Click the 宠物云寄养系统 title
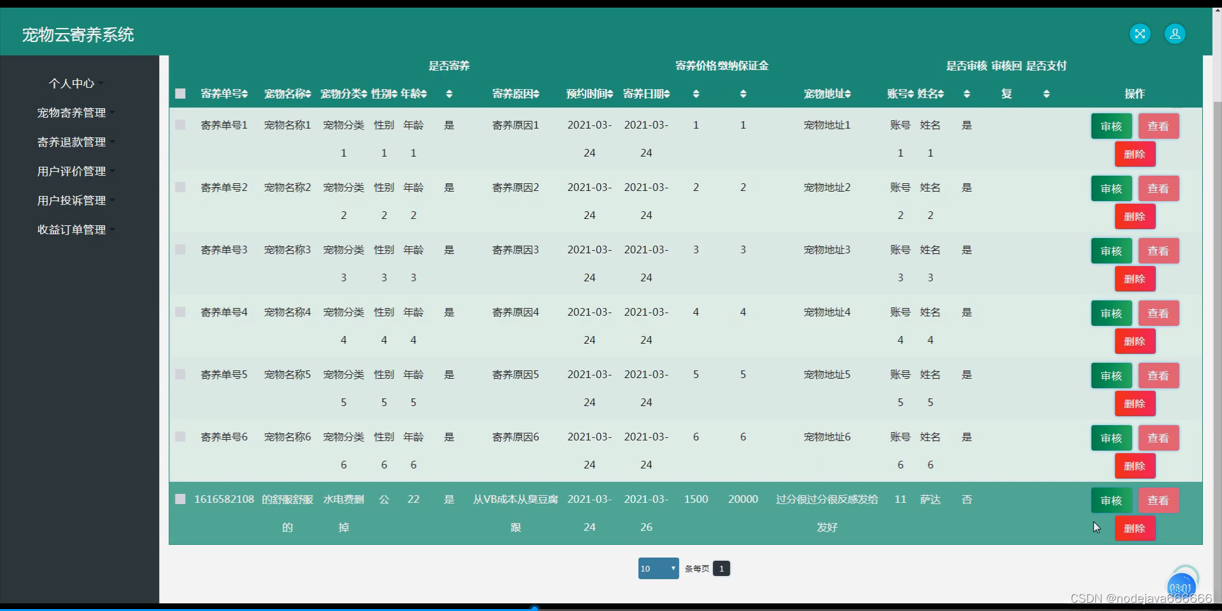 [x=78, y=35]
